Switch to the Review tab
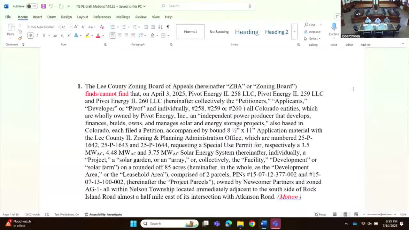The height and width of the screenshot is (230, 409). [141, 17]
